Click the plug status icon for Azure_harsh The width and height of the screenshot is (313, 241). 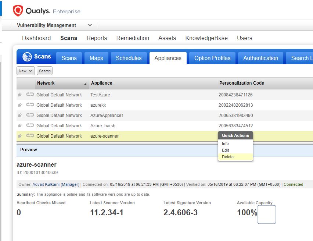pyautogui.click(x=20, y=126)
